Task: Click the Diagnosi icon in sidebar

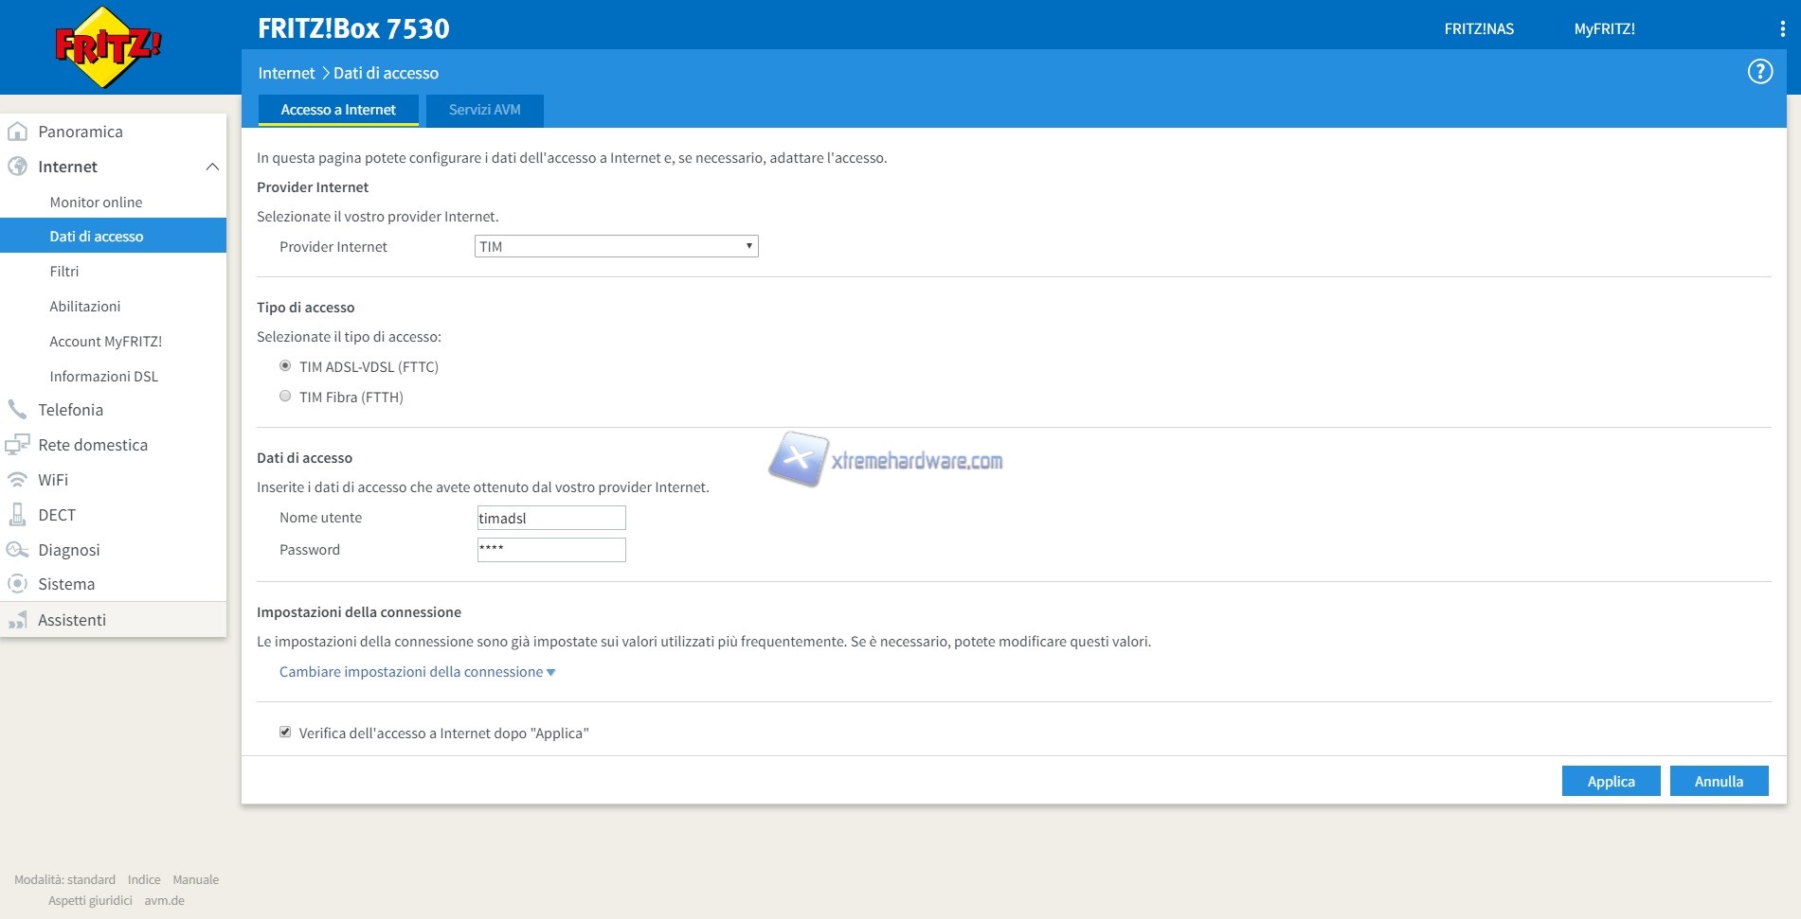Action: pyautogui.click(x=17, y=550)
